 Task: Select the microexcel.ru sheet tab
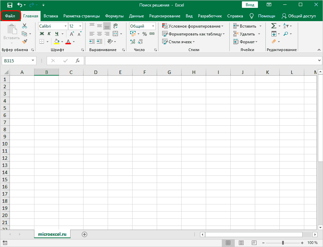(52, 234)
